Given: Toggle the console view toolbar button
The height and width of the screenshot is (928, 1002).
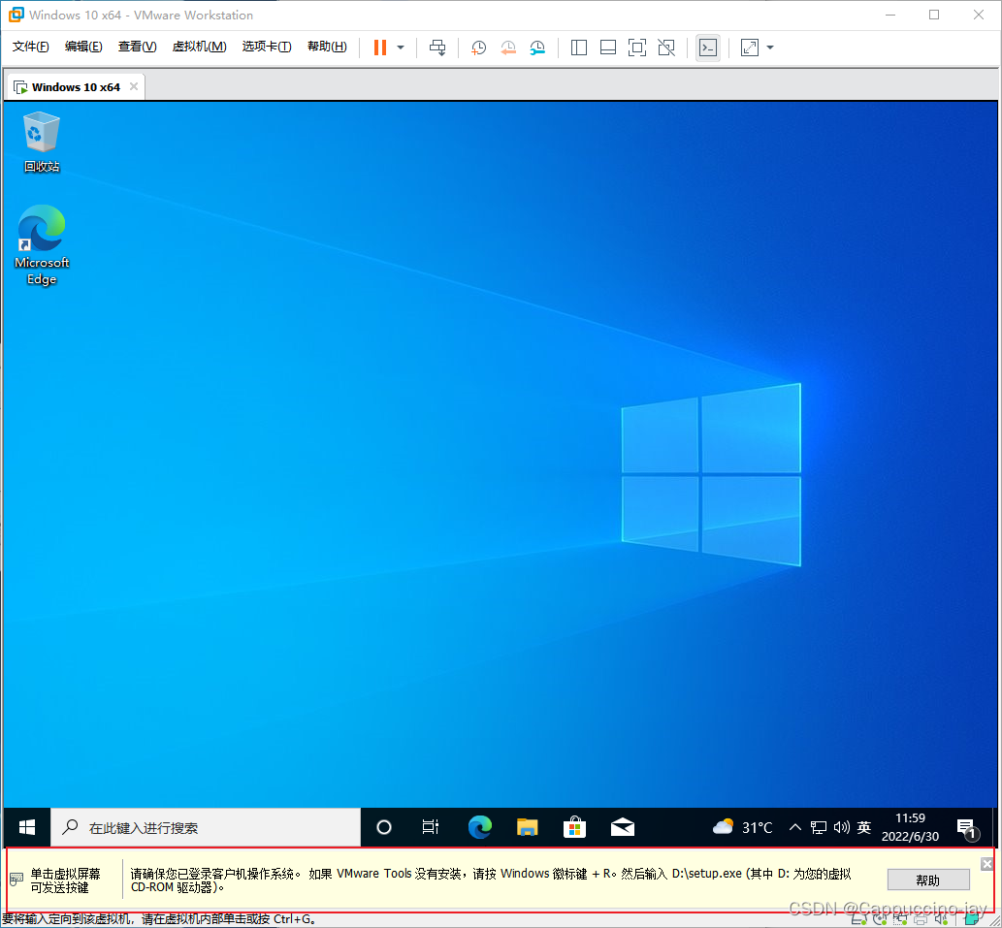Looking at the screenshot, I should [708, 48].
